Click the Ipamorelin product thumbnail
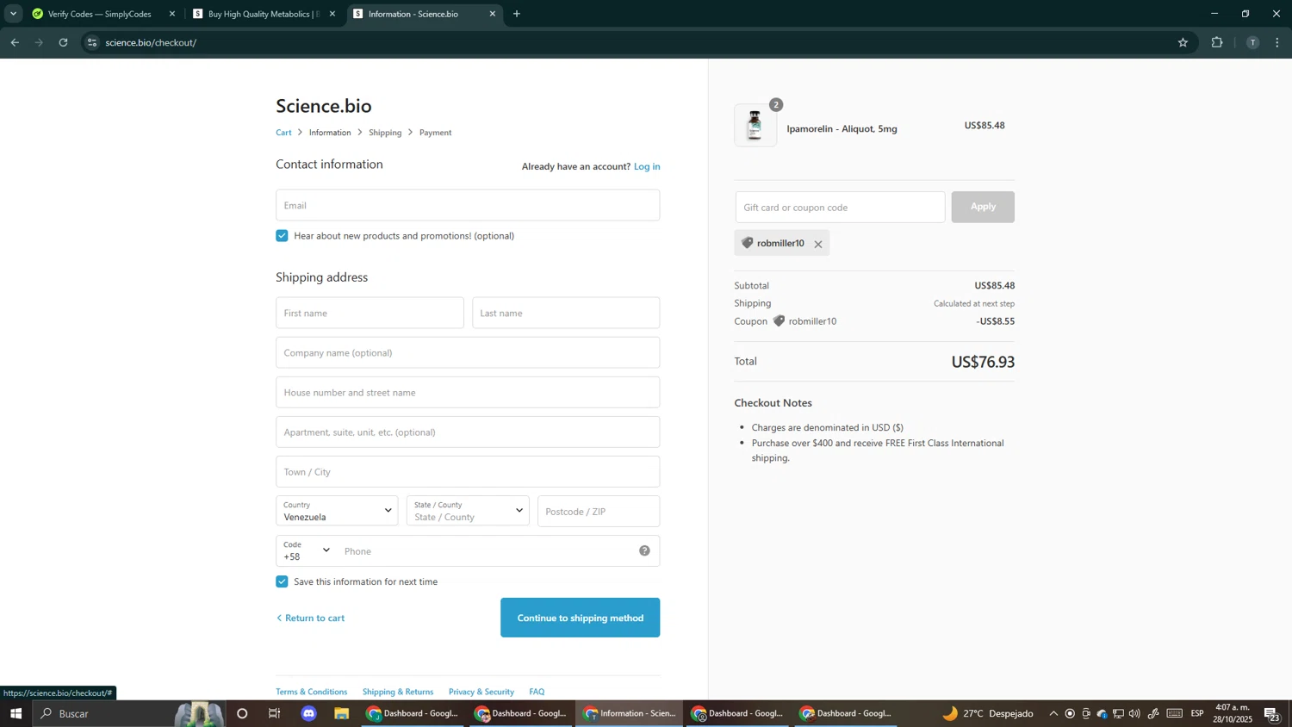This screenshot has width=1292, height=727. click(x=755, y=126)
